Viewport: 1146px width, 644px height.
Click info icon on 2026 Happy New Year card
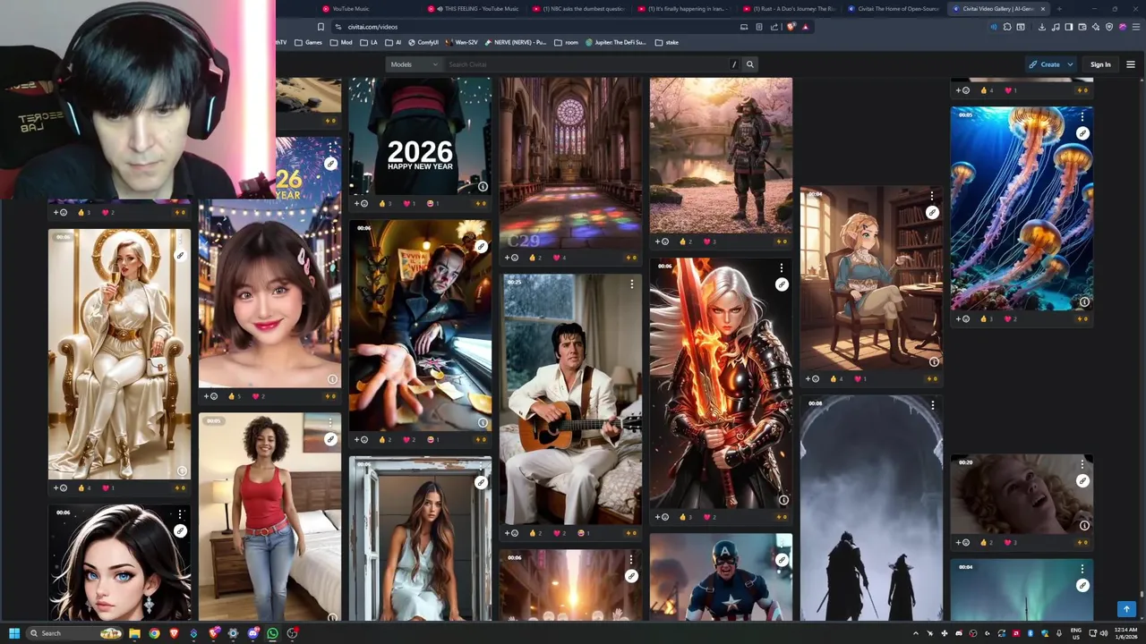[x=483, y=186]
